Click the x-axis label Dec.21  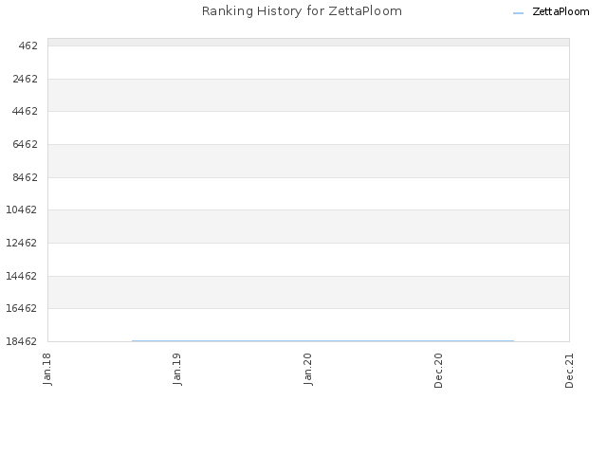click(569, 371)
